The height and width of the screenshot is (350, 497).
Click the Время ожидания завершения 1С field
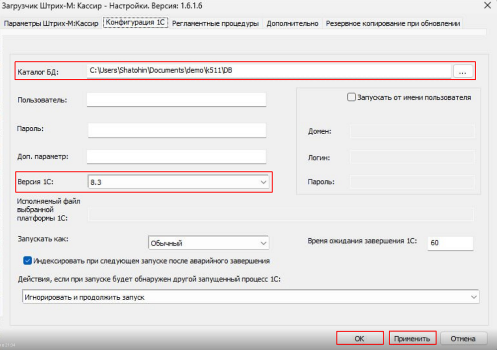(450, 243)
